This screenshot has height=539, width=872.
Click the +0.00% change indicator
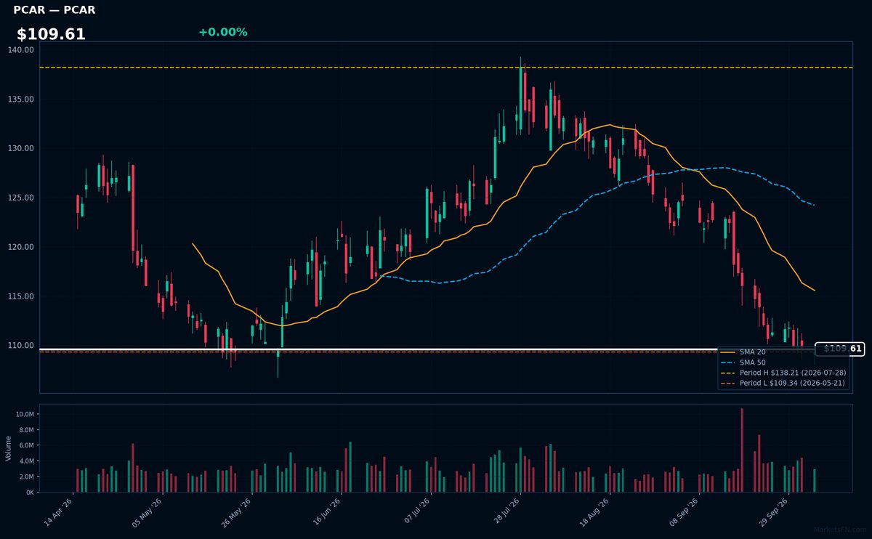[222, 32]
